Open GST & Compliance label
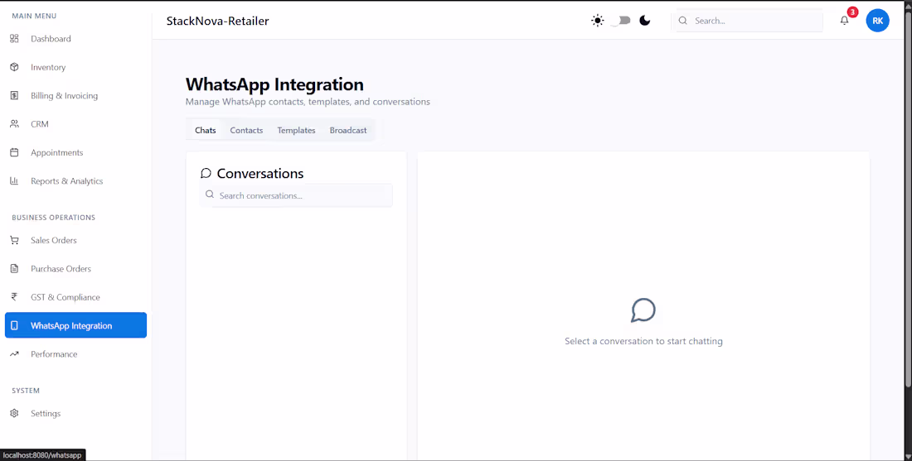This screenshot has width=912, height=461. pyautogui.click(x=65, y=297)
